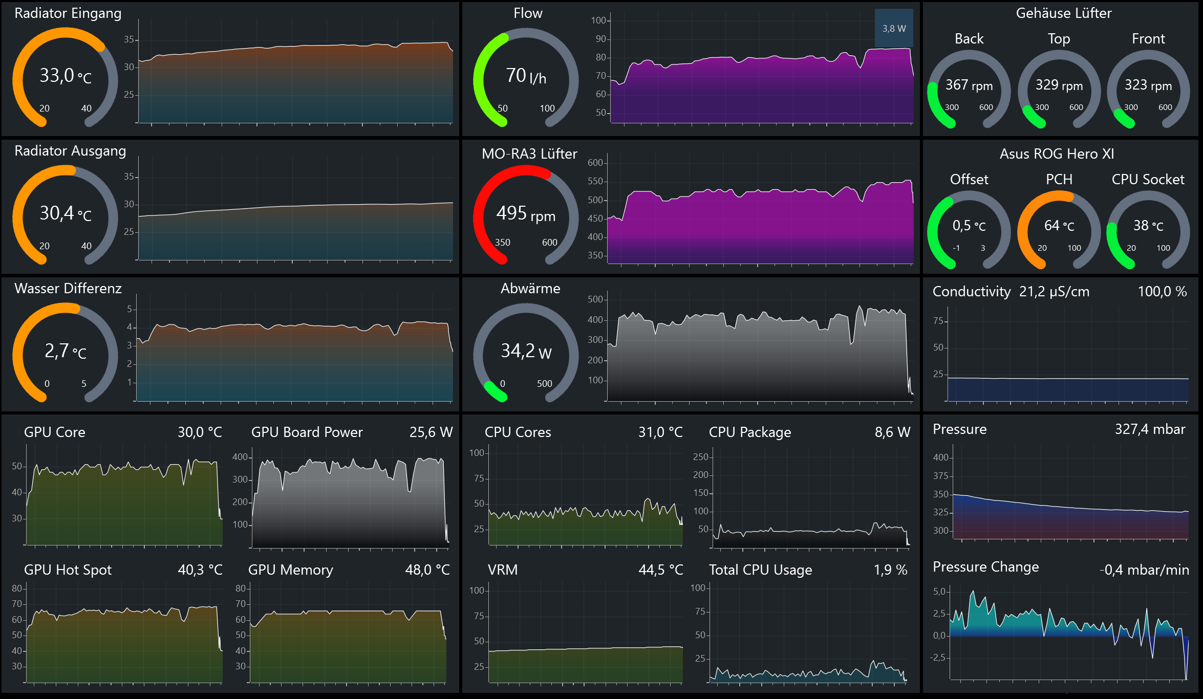The image size is (1203, 699).
Task: Click the green Flow 70 l/h gauge
Action: pos(526,77)
